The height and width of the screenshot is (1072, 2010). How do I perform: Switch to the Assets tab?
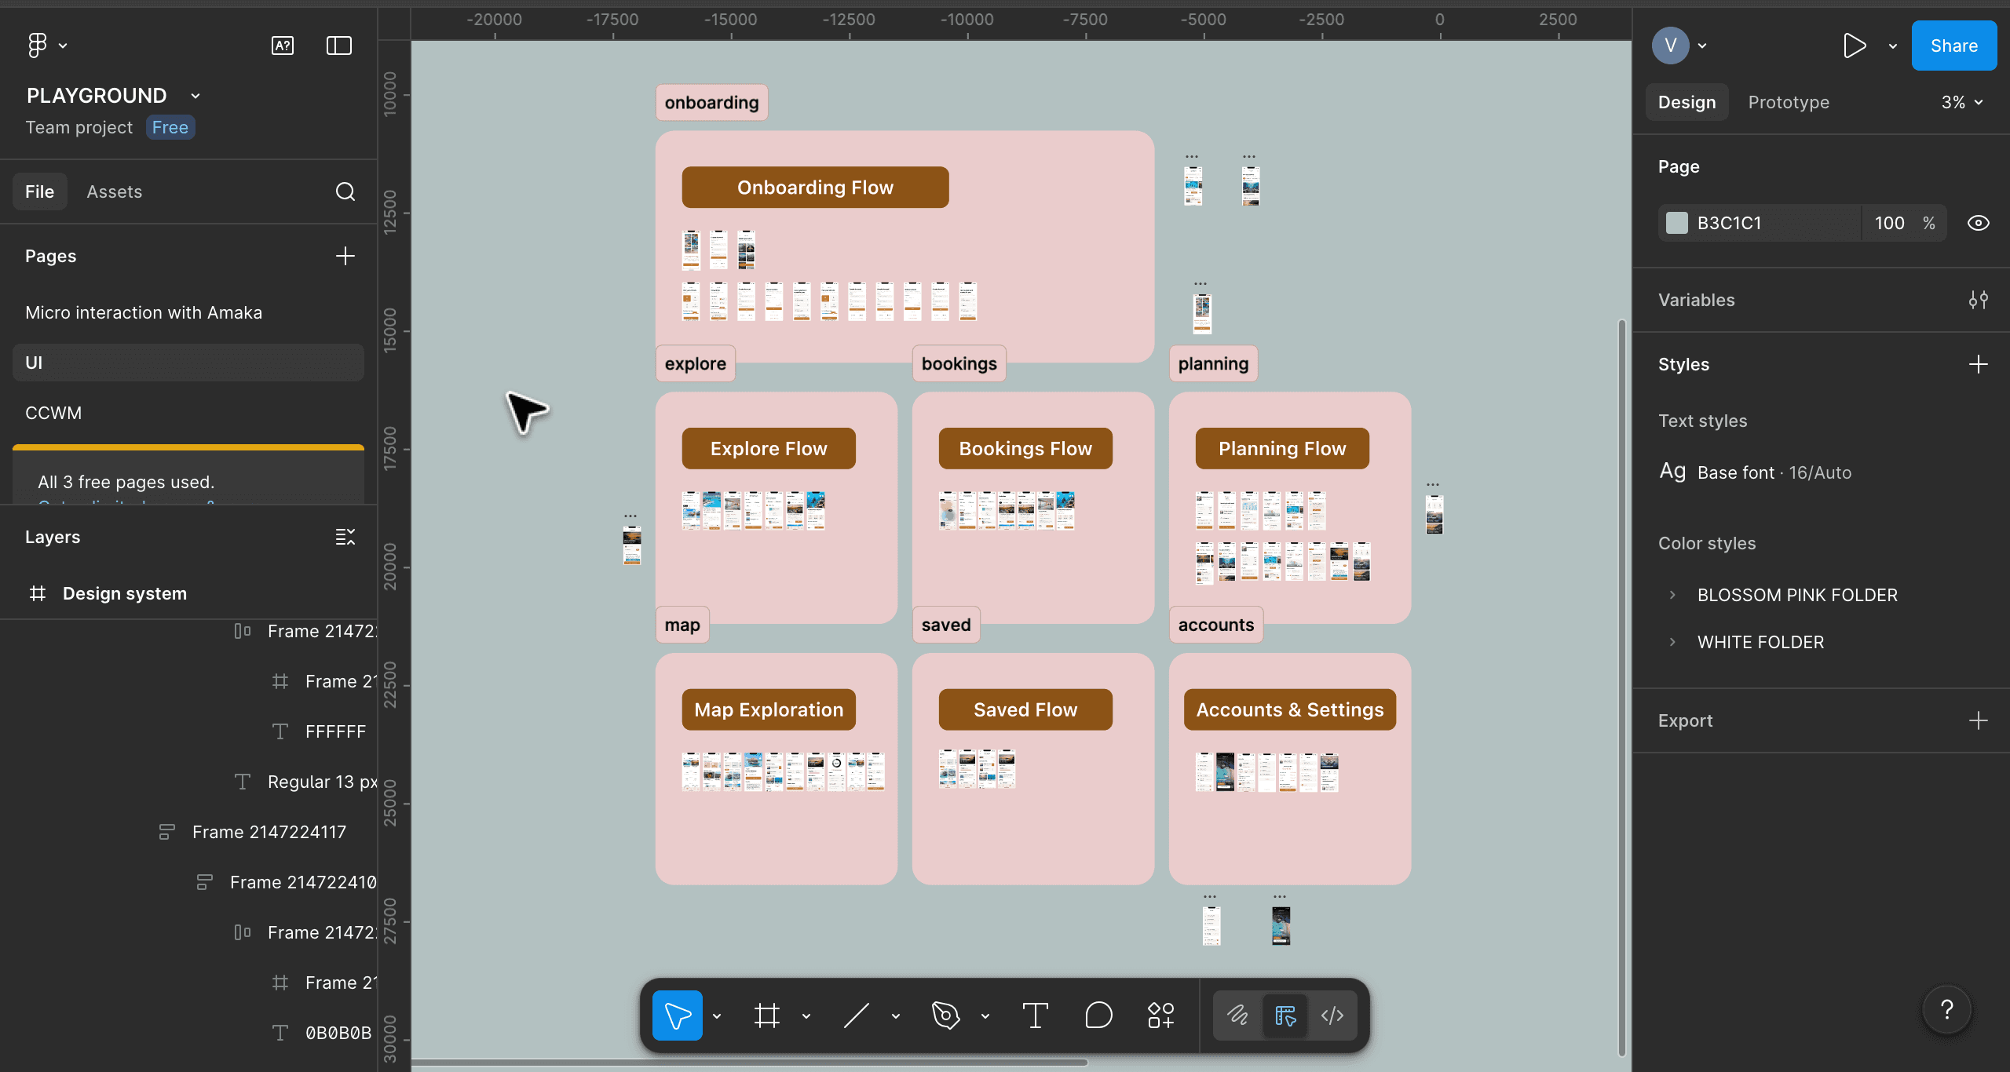click(115, 191)
